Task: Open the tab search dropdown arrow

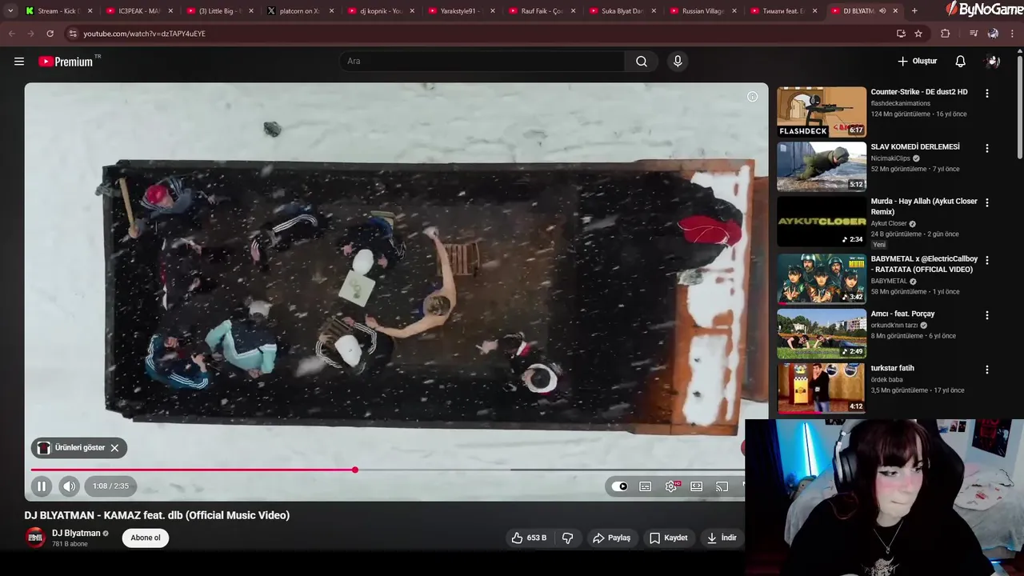Action: 10,11
